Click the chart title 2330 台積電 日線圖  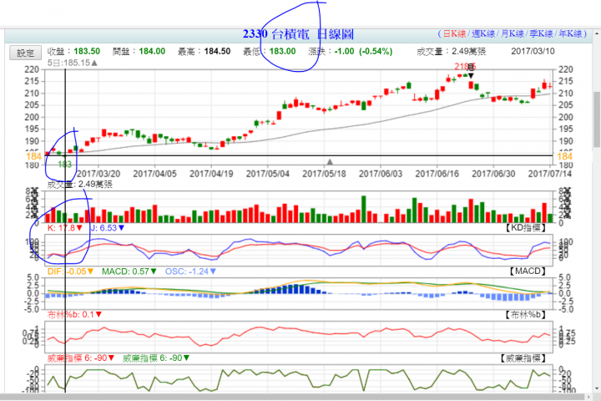(x=298, y=34)
